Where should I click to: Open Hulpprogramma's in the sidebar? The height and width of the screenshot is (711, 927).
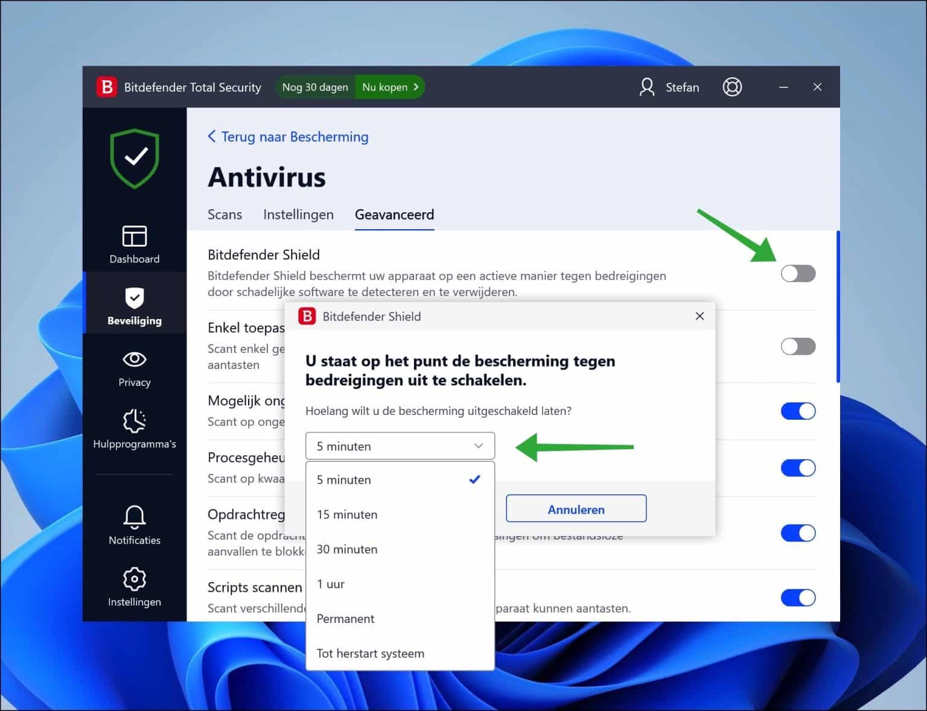coord(134,429)
